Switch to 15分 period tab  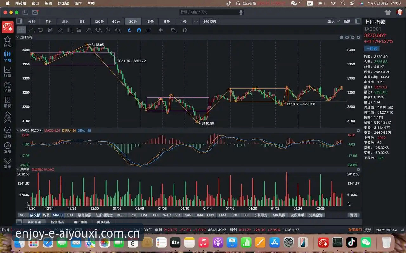150,22
